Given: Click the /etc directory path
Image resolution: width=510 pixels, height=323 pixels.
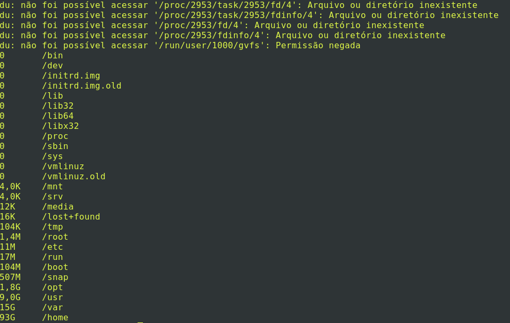Looking at the screenshot, I should point(53,247).
